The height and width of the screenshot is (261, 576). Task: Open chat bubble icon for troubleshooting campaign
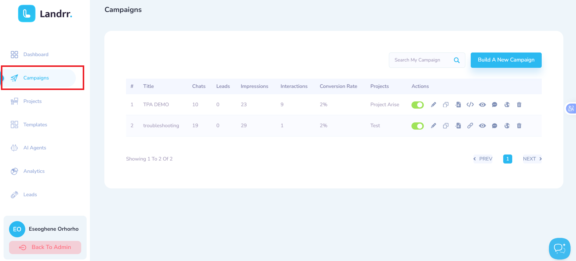point(494,126)
